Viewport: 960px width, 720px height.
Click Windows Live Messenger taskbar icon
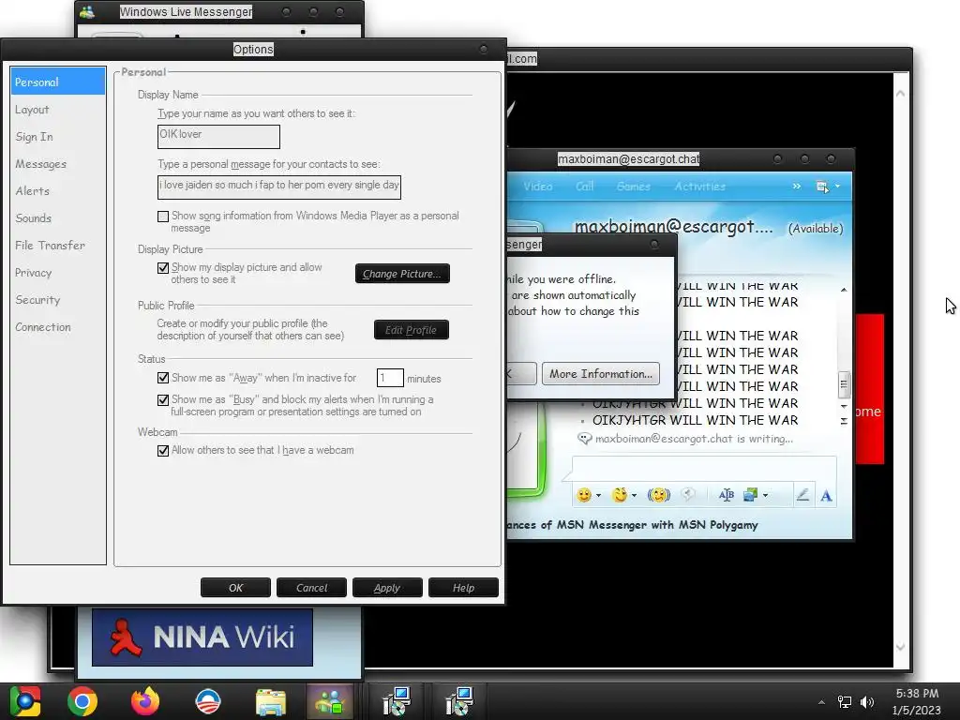[x=330, y=701]
